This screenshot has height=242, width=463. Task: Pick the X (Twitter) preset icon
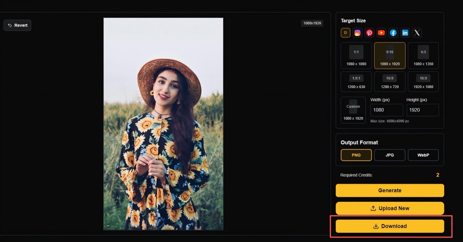[417, 33]
